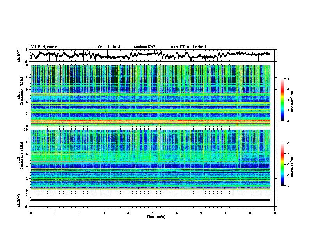
Task: Click the "-7" label on ch.2 color scale
Action: (288, 185)
